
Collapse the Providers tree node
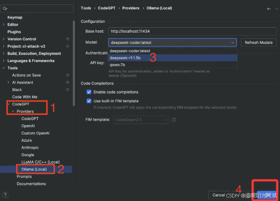coord(13,111)
